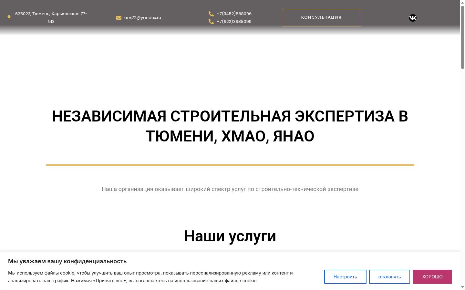
Task: Click the email link aex72@yandex.ru
Action: pyautogui.click(x=143, y=18)
